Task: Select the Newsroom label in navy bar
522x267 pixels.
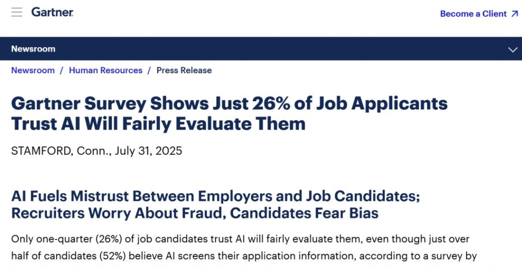Action: click(33, 49)
